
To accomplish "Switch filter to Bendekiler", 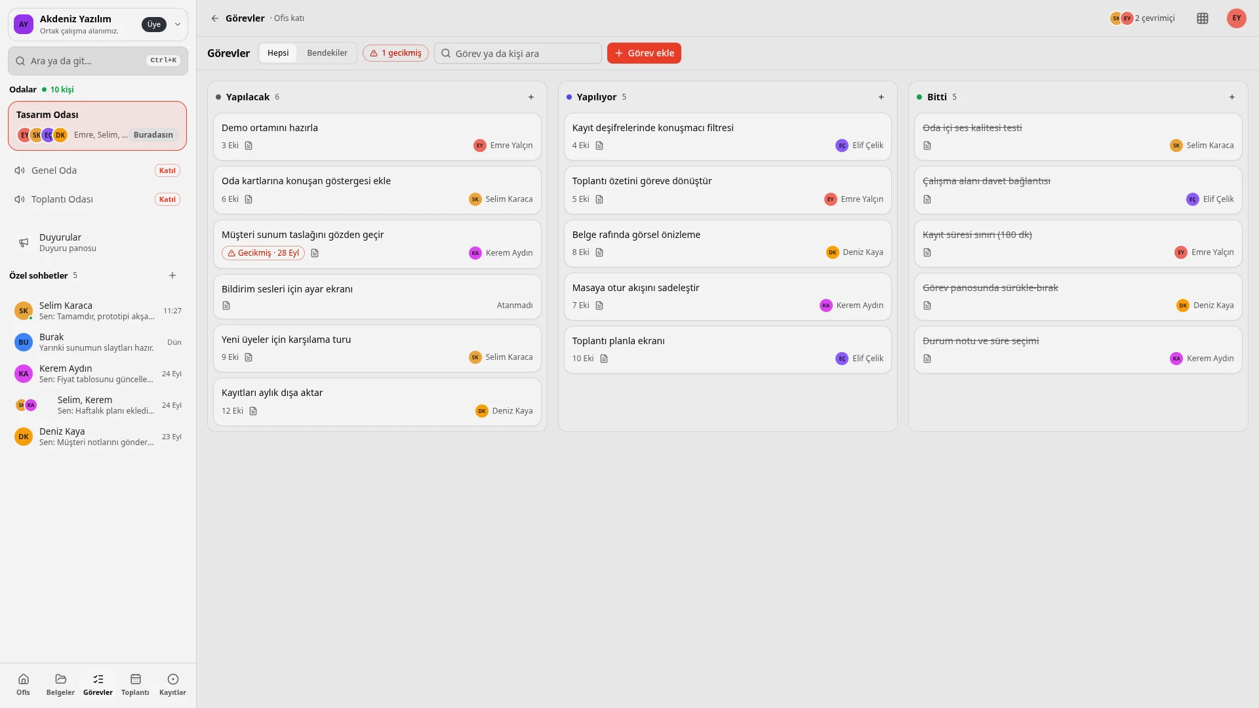I will [x=327, y=53].
